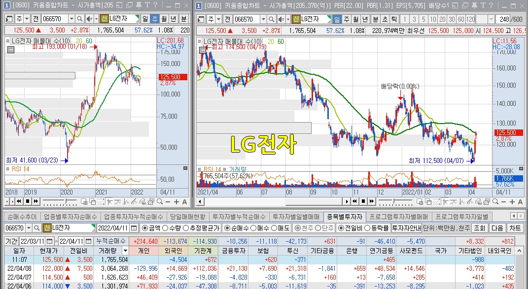Viewport: 528px width, 289px height.
Task: Click the A text tool under right chart
Action: tap(521, 201)
